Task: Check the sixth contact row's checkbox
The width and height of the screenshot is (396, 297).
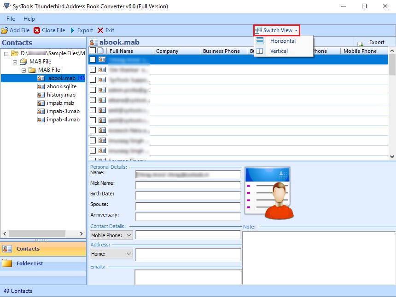Action: pyautogui.click(x=93, y=110)
